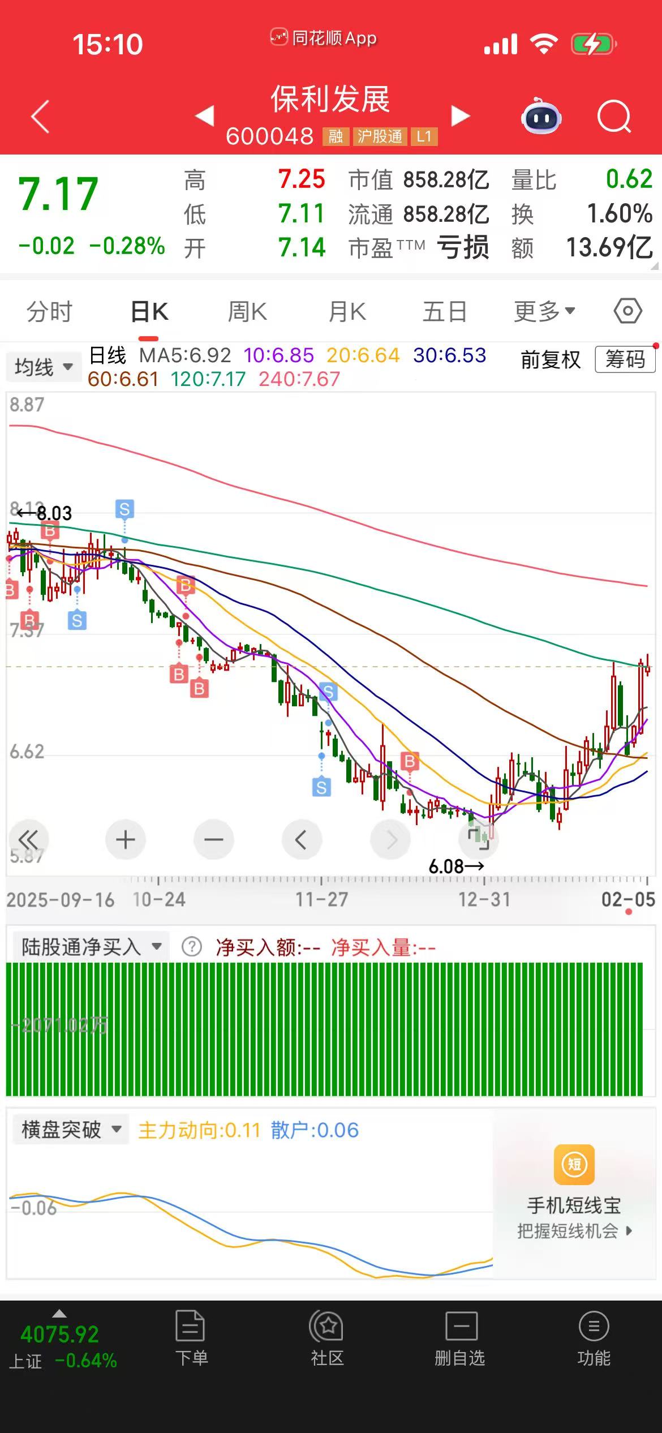The image size is (662, 1433).
Task: Tap the B marker beside the 6.62 candles
Action: tap(410, 761)
